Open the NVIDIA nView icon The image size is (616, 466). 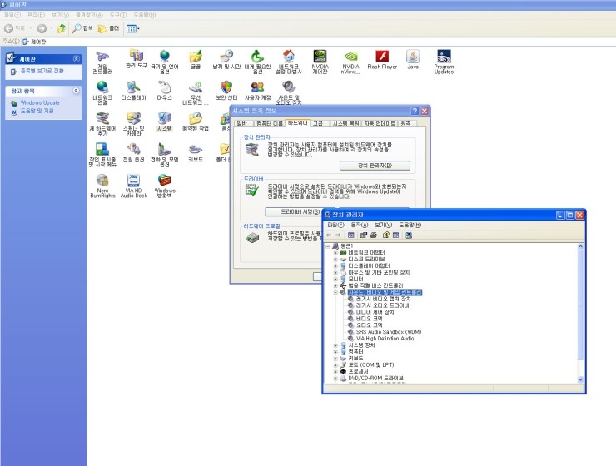(351, 57)
